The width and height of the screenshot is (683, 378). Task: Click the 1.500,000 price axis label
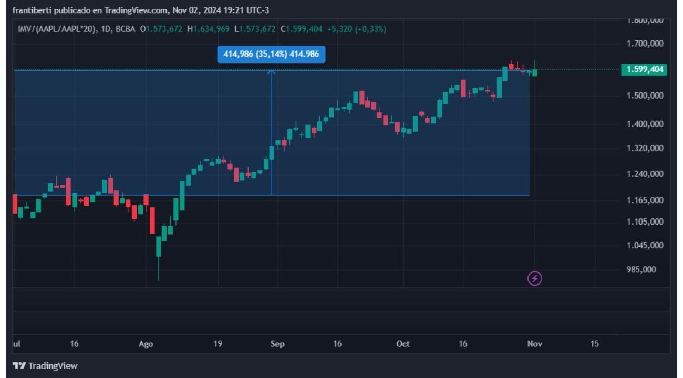(645, 96)
